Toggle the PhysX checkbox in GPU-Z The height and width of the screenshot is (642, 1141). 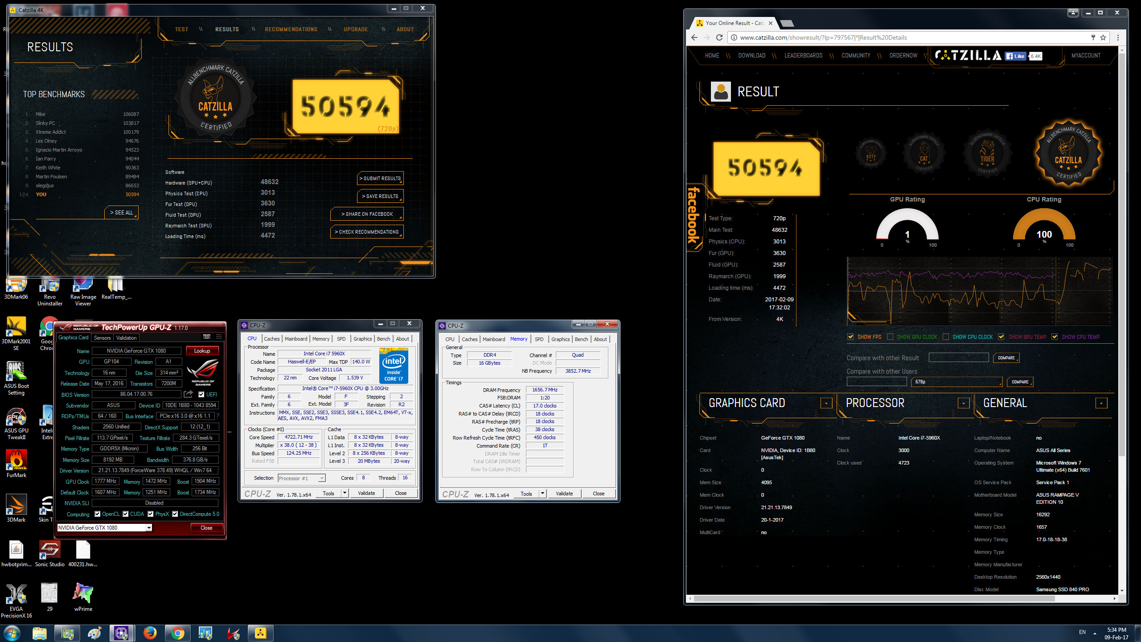point(151,514)
